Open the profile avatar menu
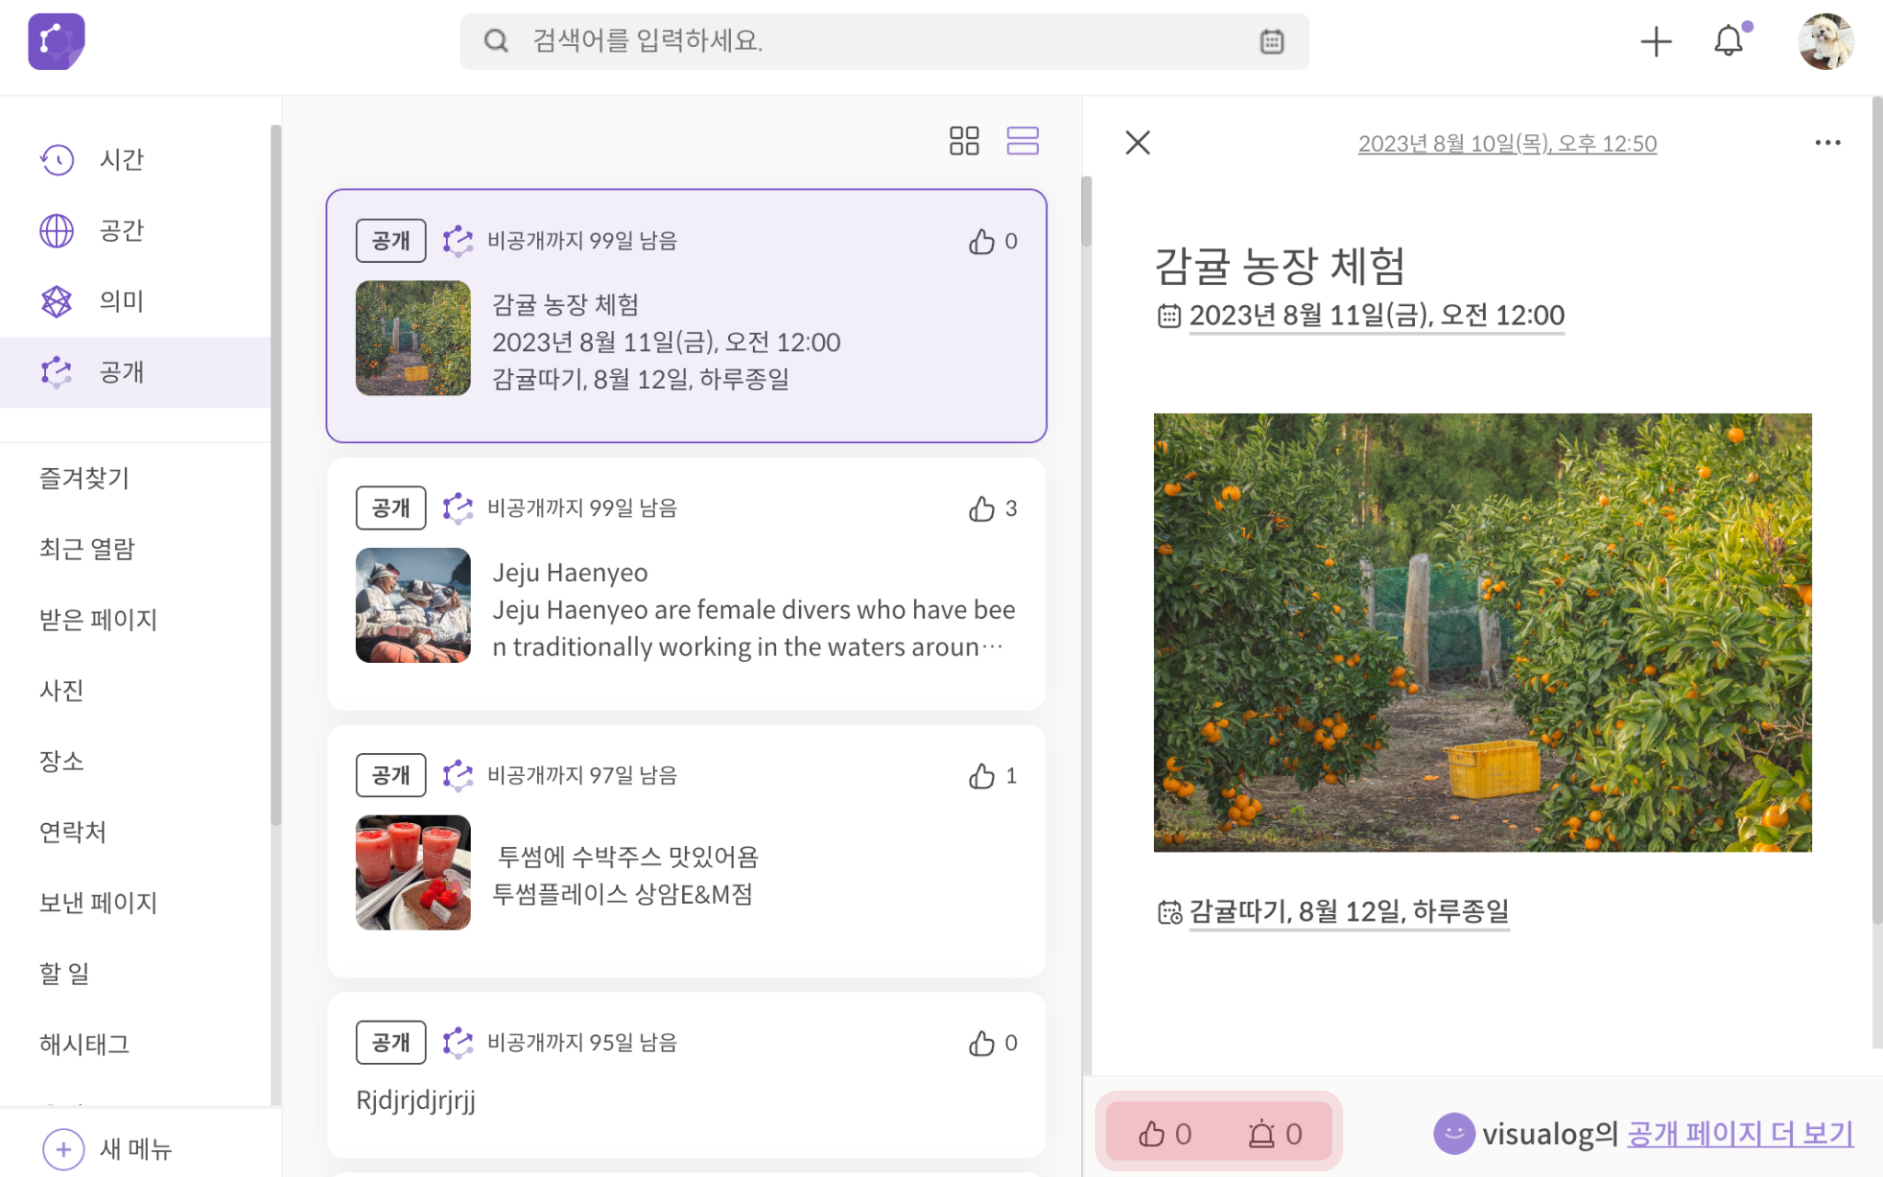This screenshot has height=1177, width=1883. pyautogui.click(x=1826, y=41)
